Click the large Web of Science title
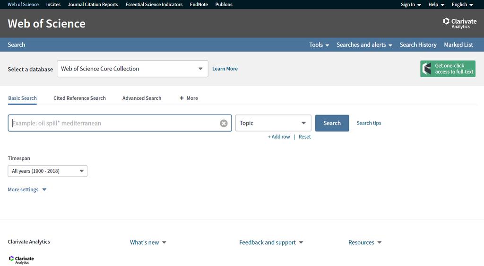This screenshot has width=484, height=266. click(47, 24)
